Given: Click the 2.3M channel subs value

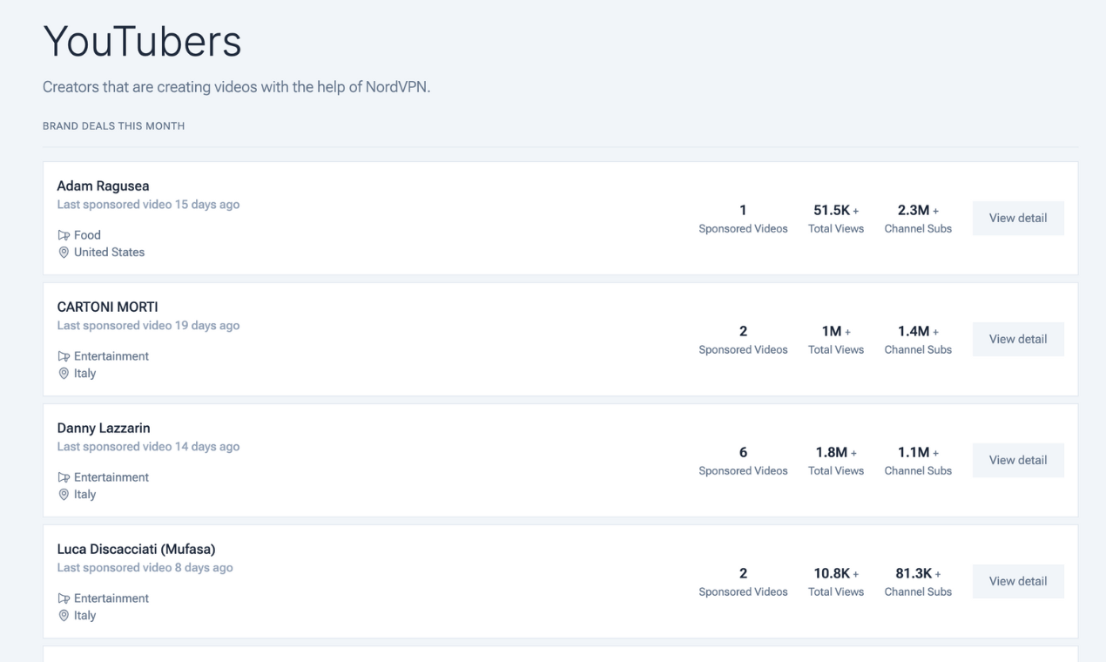Looking at the screenshot, I should [x=914, y=210].
